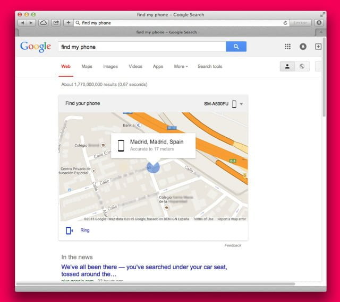Viewport: 340px width, 302px height.
Task: Open Search tools options
Action: click(x=210, y=67)
